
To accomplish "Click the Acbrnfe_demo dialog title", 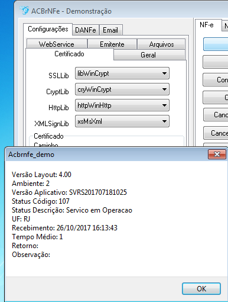I will (31, 155).
